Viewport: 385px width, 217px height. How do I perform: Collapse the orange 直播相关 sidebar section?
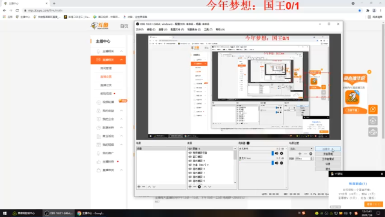pos(122,60)
